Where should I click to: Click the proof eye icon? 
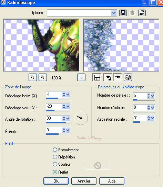(118, 77)
